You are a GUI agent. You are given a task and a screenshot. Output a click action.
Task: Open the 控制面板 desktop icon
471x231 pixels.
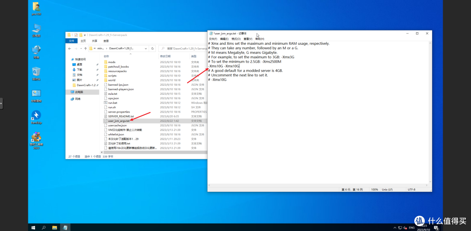[x=36, y=96]
